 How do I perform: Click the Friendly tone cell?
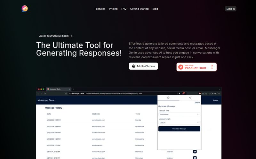tap(138, 120)
